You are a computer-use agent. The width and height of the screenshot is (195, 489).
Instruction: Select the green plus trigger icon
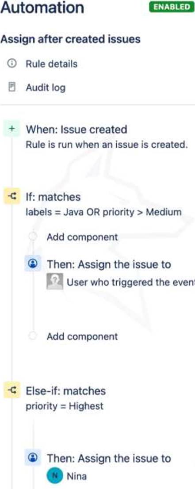pos(12,130)
